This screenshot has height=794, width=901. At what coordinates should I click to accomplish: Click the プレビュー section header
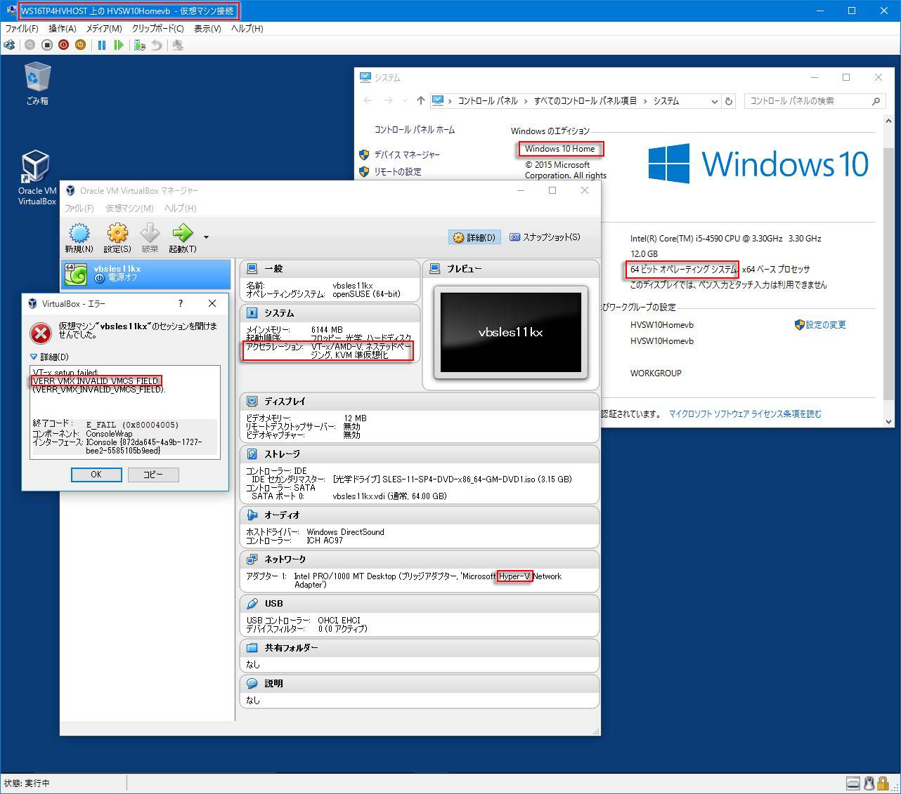(x=511, y=269)
